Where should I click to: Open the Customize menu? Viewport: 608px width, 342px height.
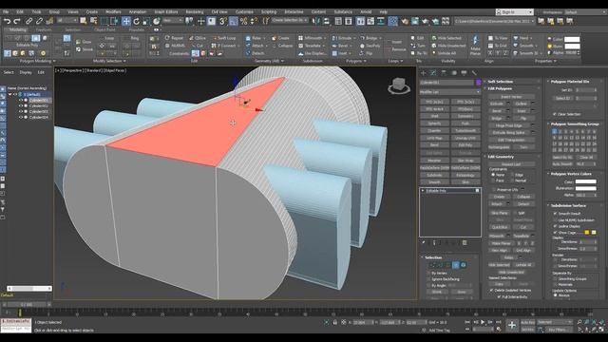pos(244,12)
